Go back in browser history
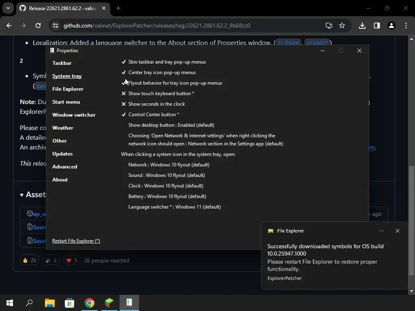The width and height of the screenshot is (415, 311). point(9,26)
